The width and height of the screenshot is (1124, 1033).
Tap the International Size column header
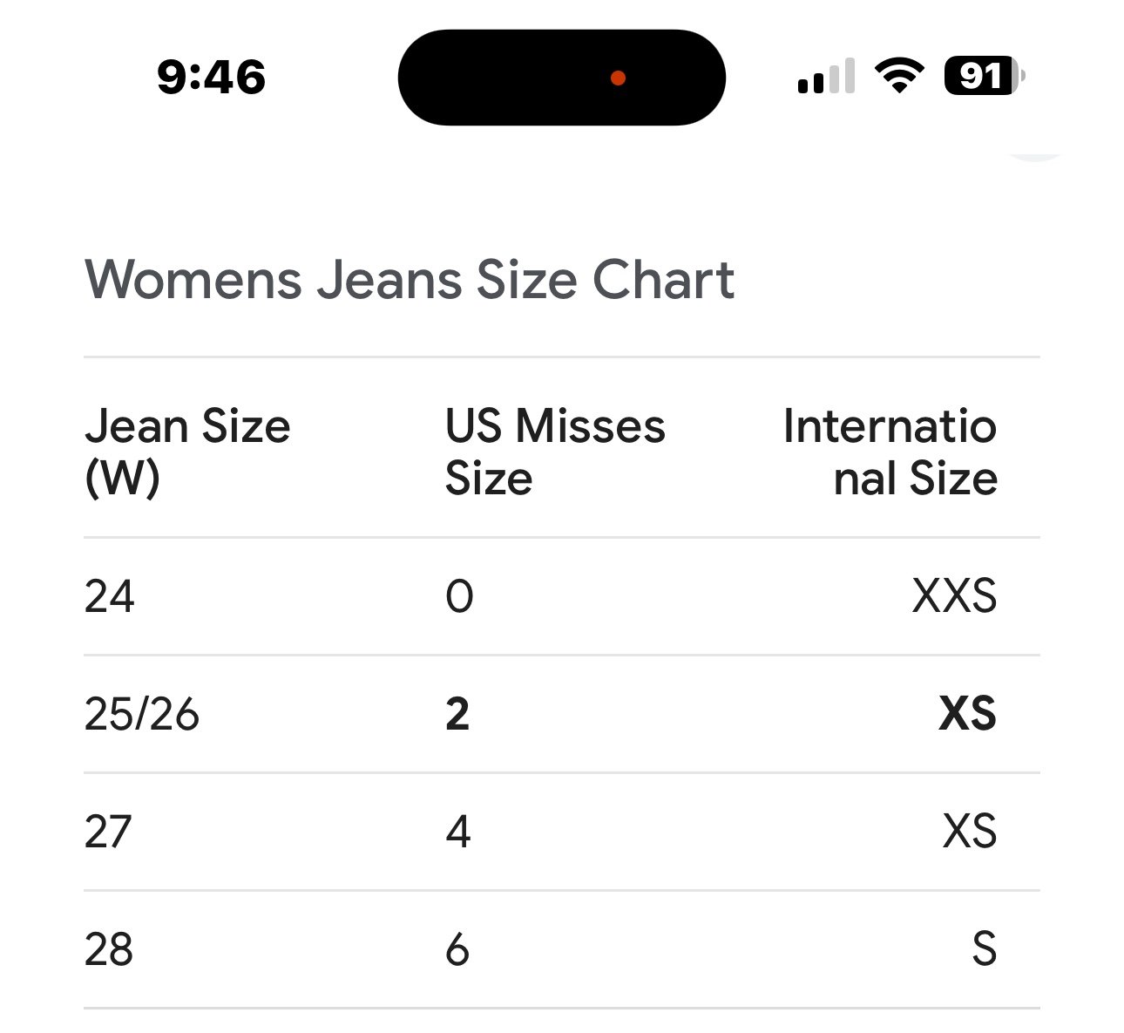890,452
